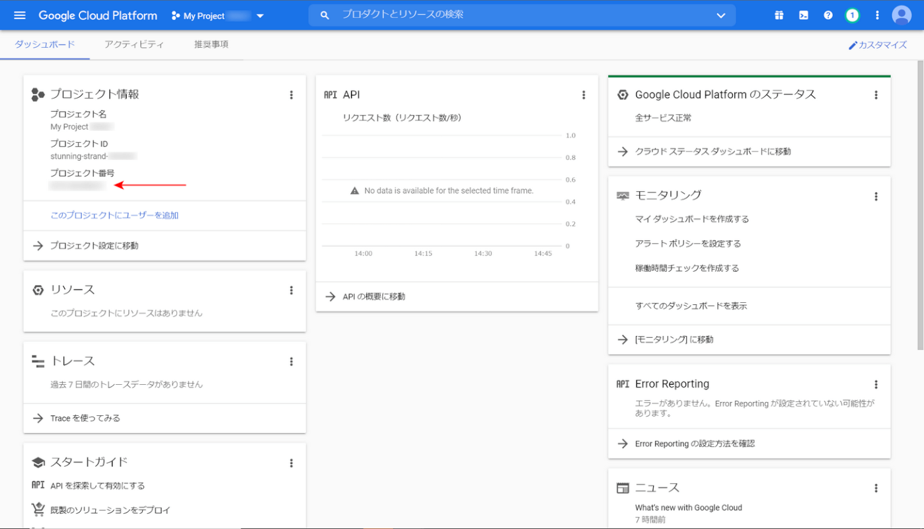Click the product and resource search field

(x=521, y=15)
